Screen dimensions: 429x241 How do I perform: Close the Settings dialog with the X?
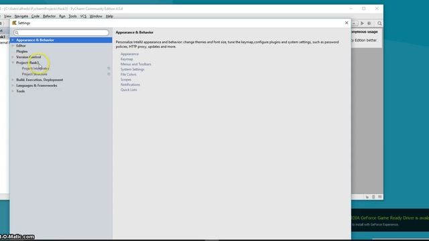(347, 23)
